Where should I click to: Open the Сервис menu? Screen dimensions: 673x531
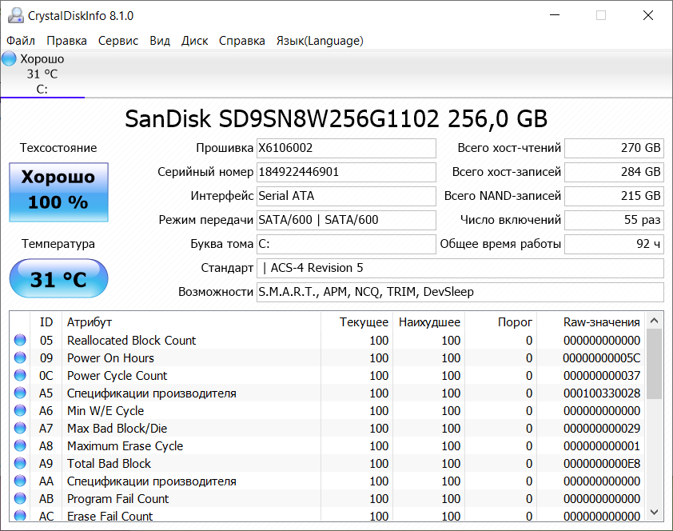118,41
